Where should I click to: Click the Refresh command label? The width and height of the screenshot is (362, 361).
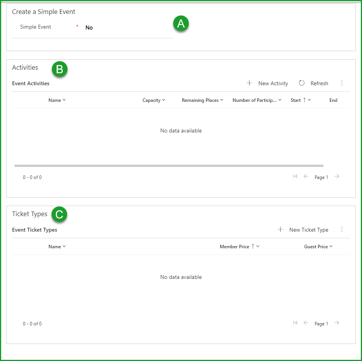pos(319,83)
